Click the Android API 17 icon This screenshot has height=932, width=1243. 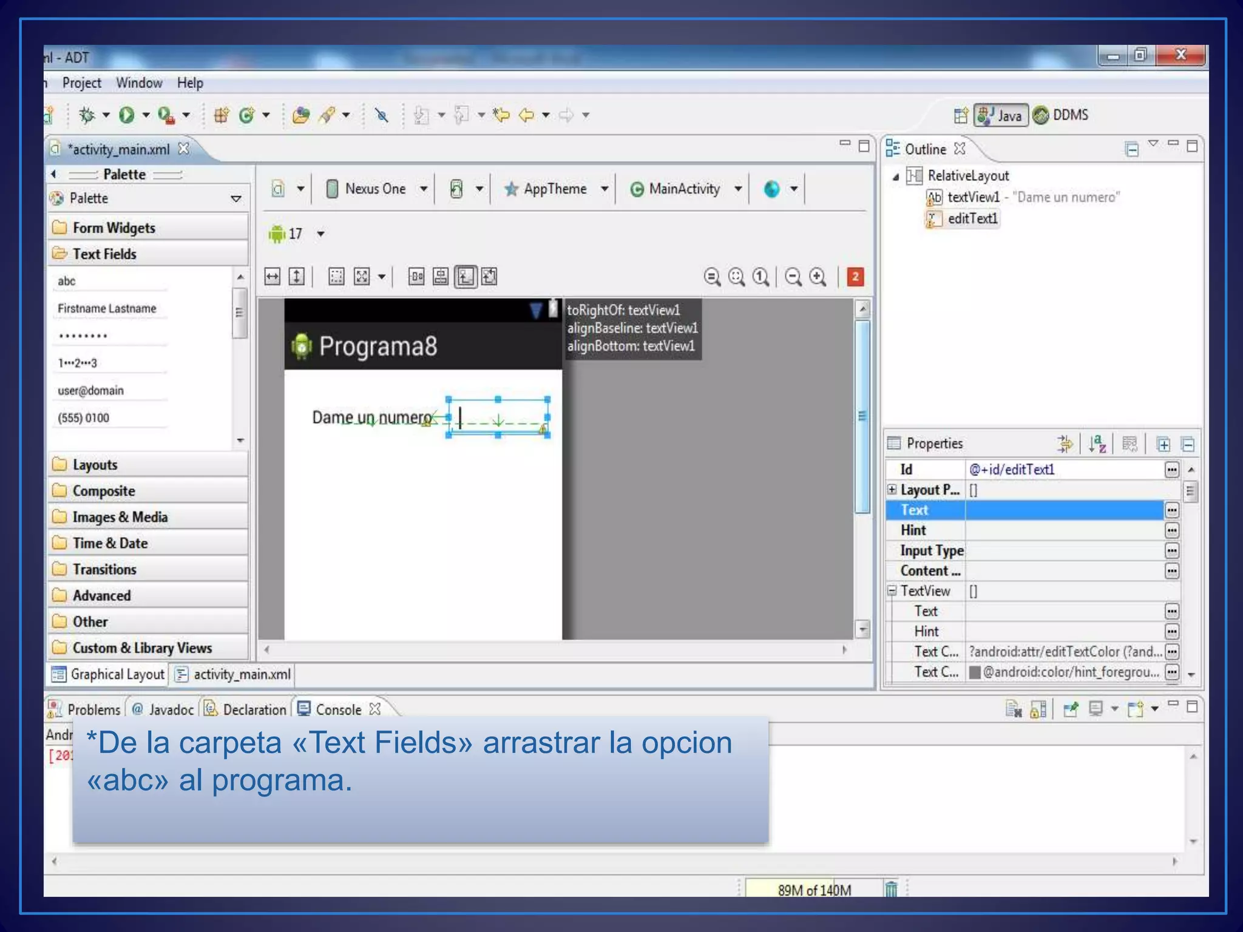click(x=277, y=234)
